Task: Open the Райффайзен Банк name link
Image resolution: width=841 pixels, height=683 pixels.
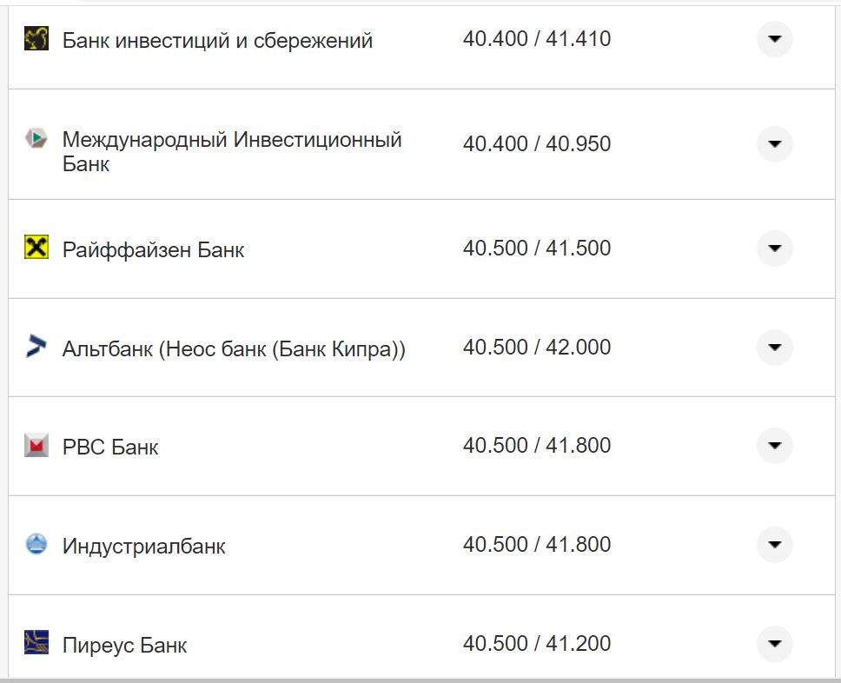Action: [152, 249]
